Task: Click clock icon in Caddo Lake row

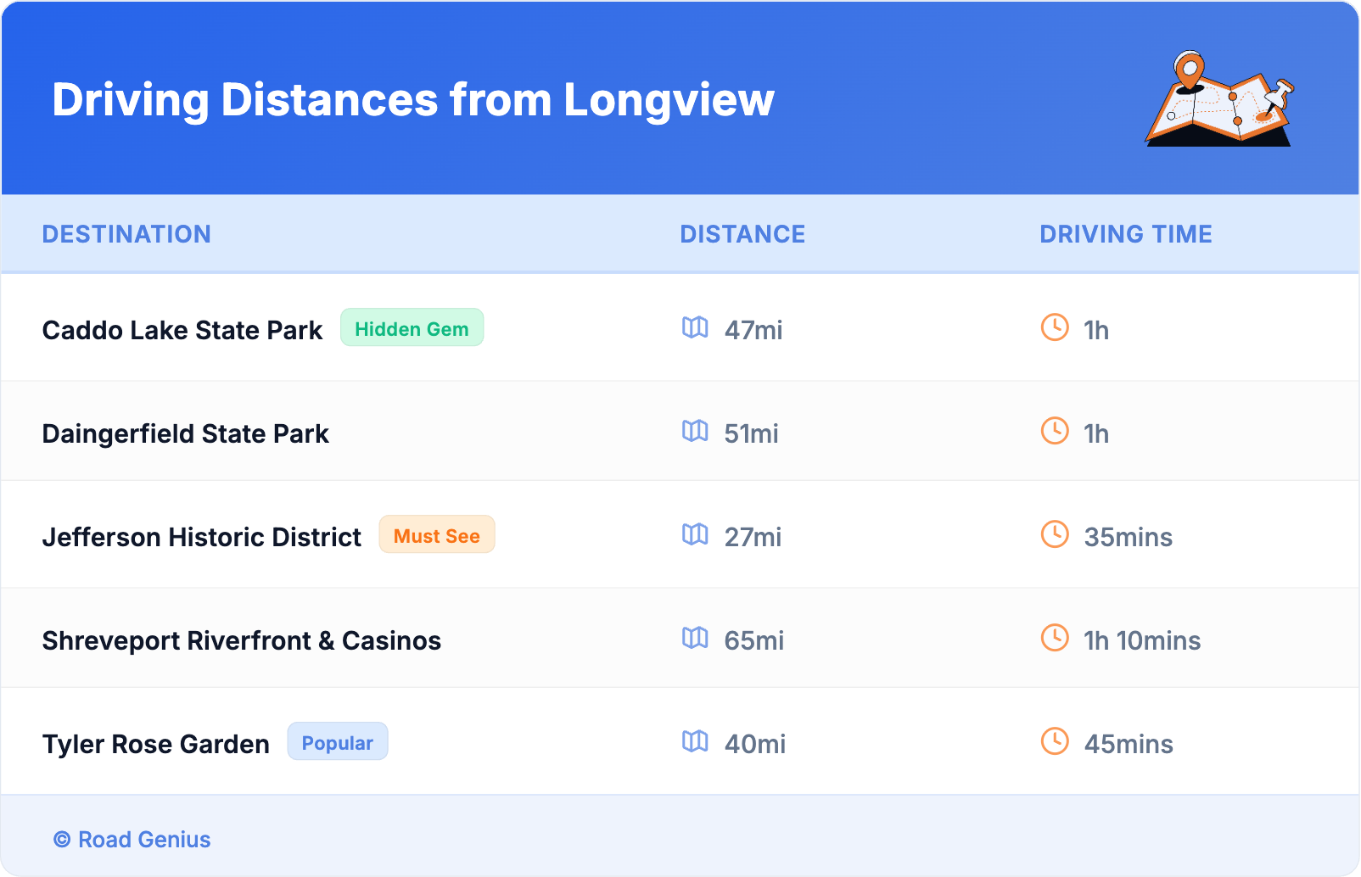Action: click(1055, 327)
